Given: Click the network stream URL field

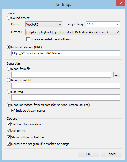Looking at the screenshot, I should [66, 53].
